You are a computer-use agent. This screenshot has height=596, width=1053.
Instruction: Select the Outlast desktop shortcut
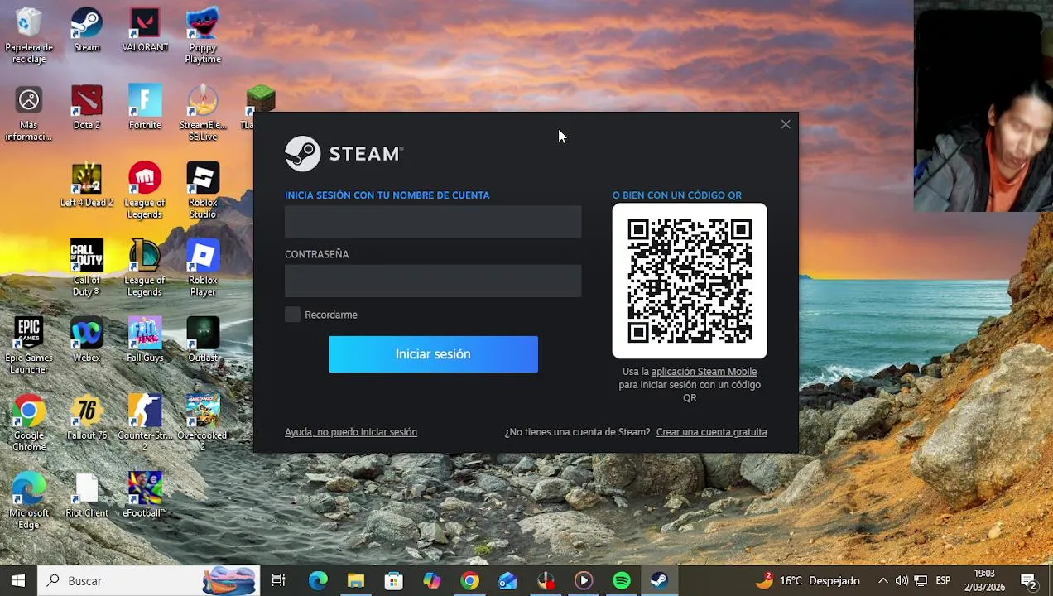pos(203,340)
